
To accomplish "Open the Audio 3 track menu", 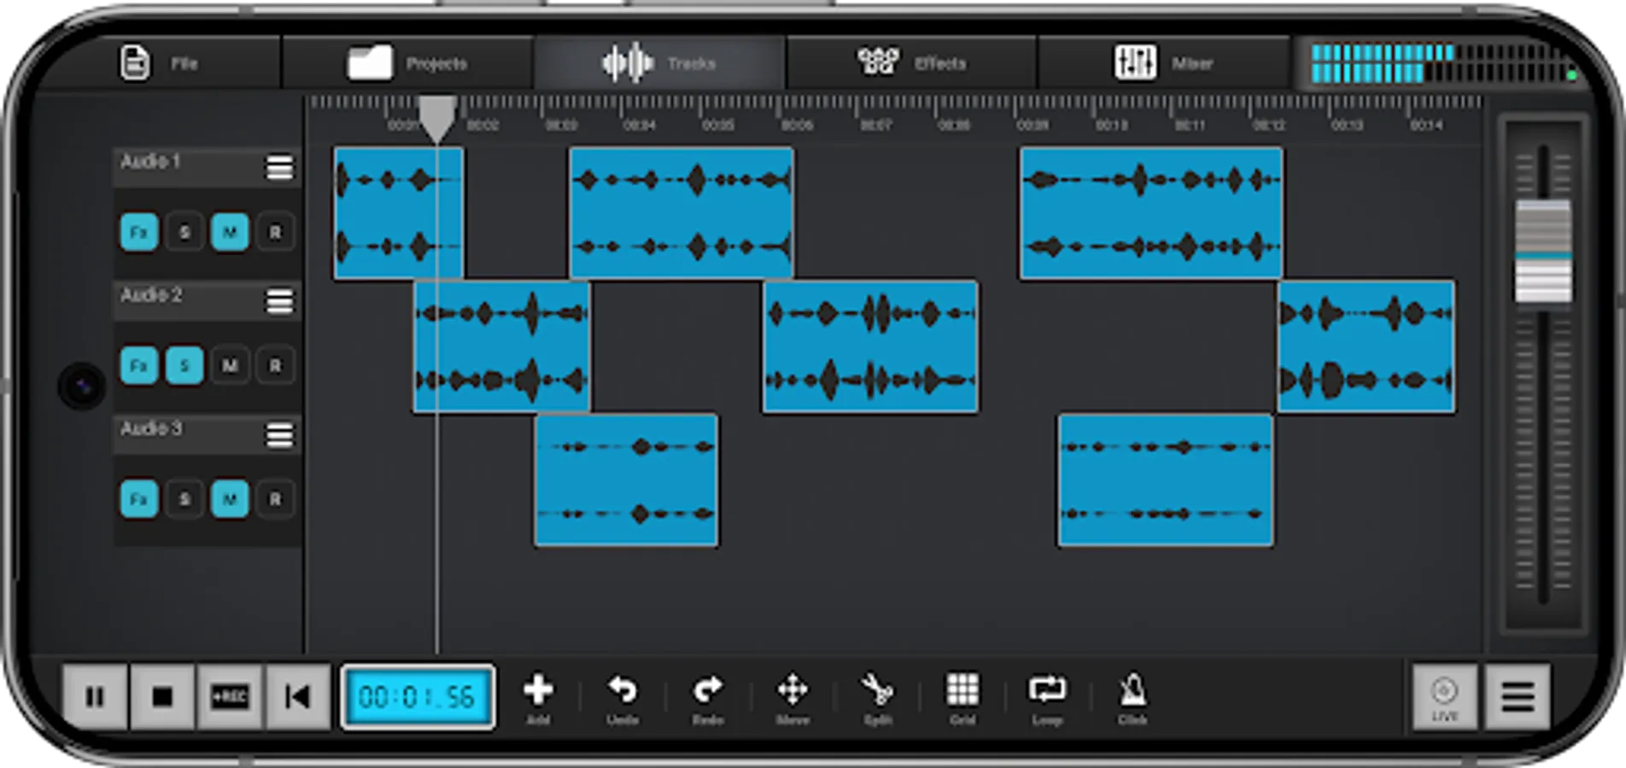I will 278,436.
